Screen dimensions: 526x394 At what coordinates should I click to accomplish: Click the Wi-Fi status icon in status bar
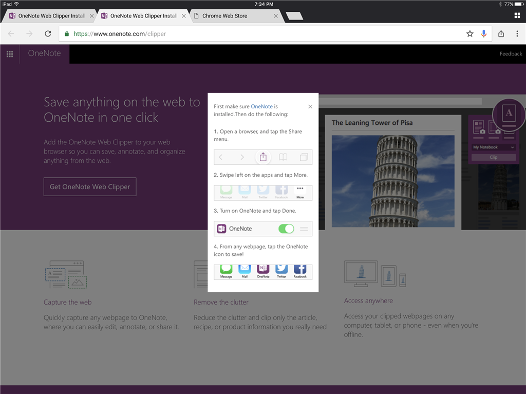tap(16, 4)
